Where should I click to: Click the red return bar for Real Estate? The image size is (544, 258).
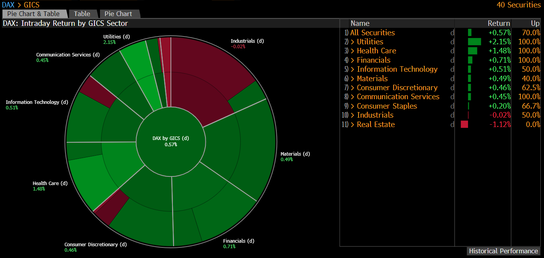pos(464,125)
